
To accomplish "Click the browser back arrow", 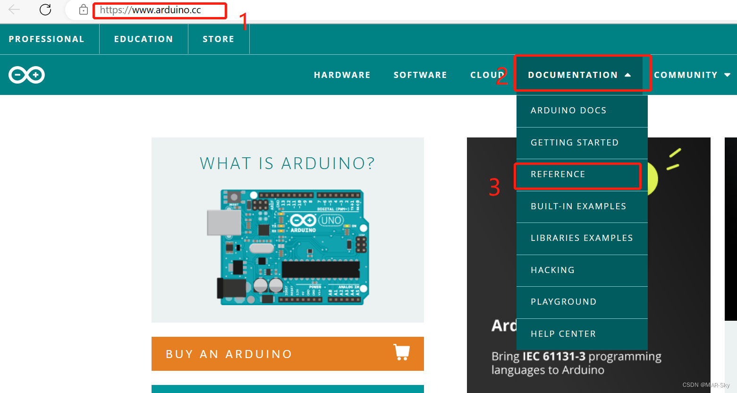I will (14, 9).
